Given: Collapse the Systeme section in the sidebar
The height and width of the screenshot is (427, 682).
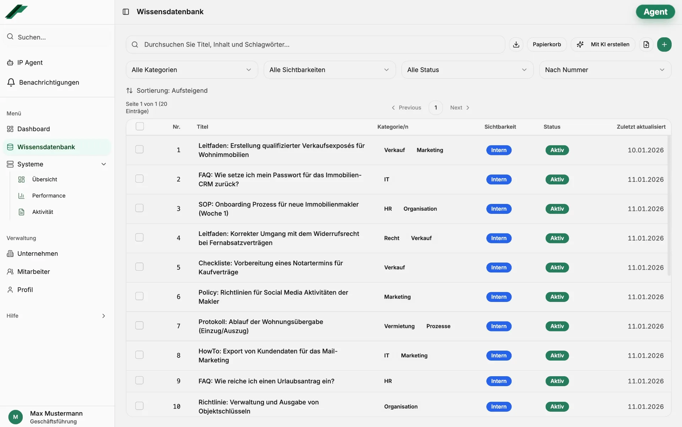Looking at the screenshot, I should 103,164.
